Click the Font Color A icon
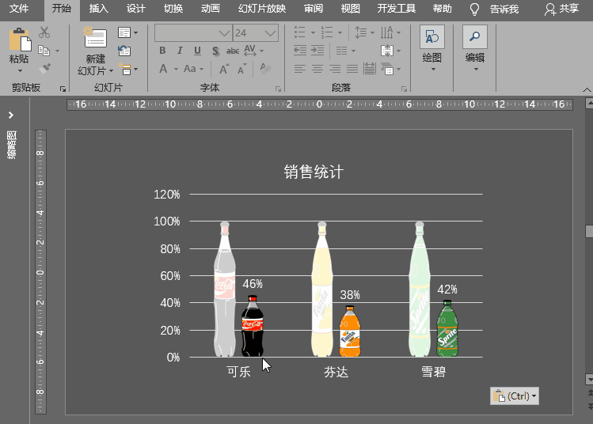The height and width of the screenshot is (424, 593). [163, 69]
